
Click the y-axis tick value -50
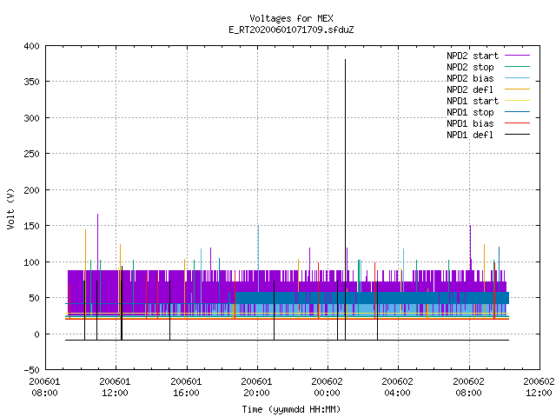[x=31, y=370]
